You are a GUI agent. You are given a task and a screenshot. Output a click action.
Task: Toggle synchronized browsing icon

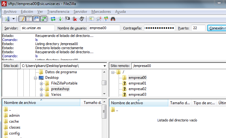coord(106,19)
